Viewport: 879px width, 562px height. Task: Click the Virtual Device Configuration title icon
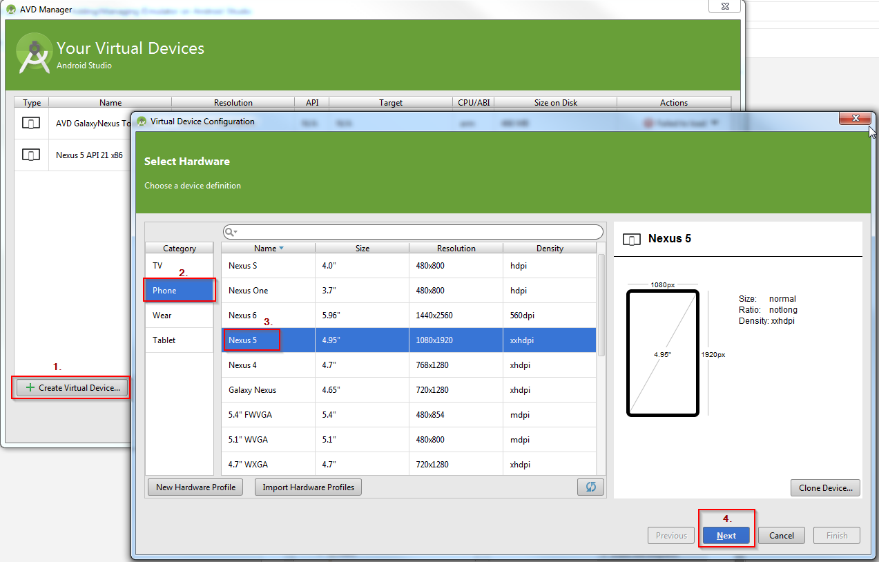click(x=142, y=122)
